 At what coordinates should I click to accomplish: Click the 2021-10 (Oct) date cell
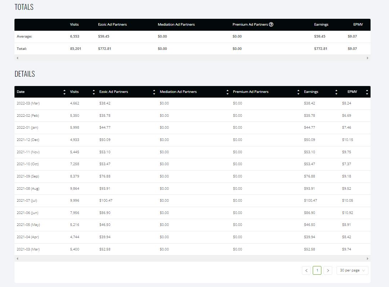[28, 164]
